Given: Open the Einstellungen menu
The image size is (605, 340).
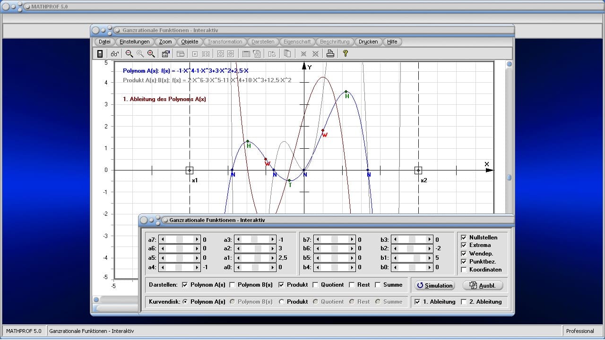Looking at the screenshot, I should coord(135,42).
